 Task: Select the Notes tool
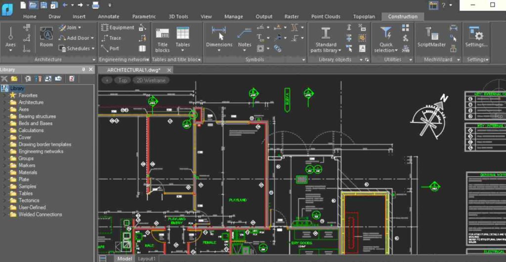coord(244,39)
